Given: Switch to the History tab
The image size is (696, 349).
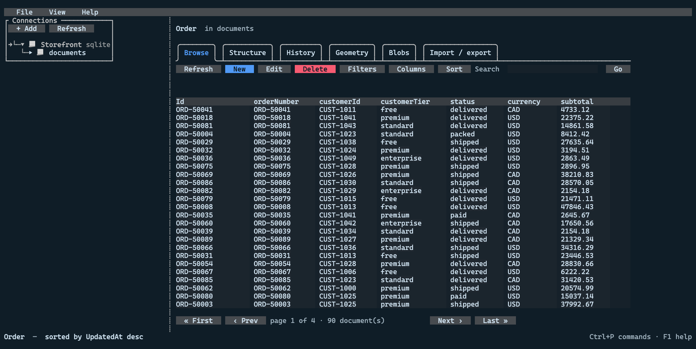Looking at the screenshot, I should tap(301, 53).
